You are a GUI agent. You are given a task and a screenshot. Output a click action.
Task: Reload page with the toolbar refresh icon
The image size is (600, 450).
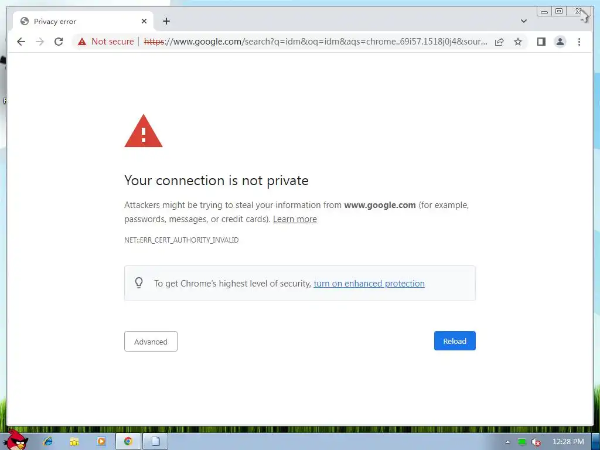pos(59,42)
